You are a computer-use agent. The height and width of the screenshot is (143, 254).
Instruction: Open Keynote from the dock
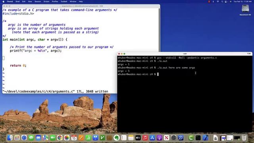click(95, 138)
